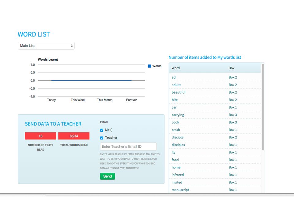Select the word 'food' in list
Screen dimensions: 294x221
pos(175,160)
